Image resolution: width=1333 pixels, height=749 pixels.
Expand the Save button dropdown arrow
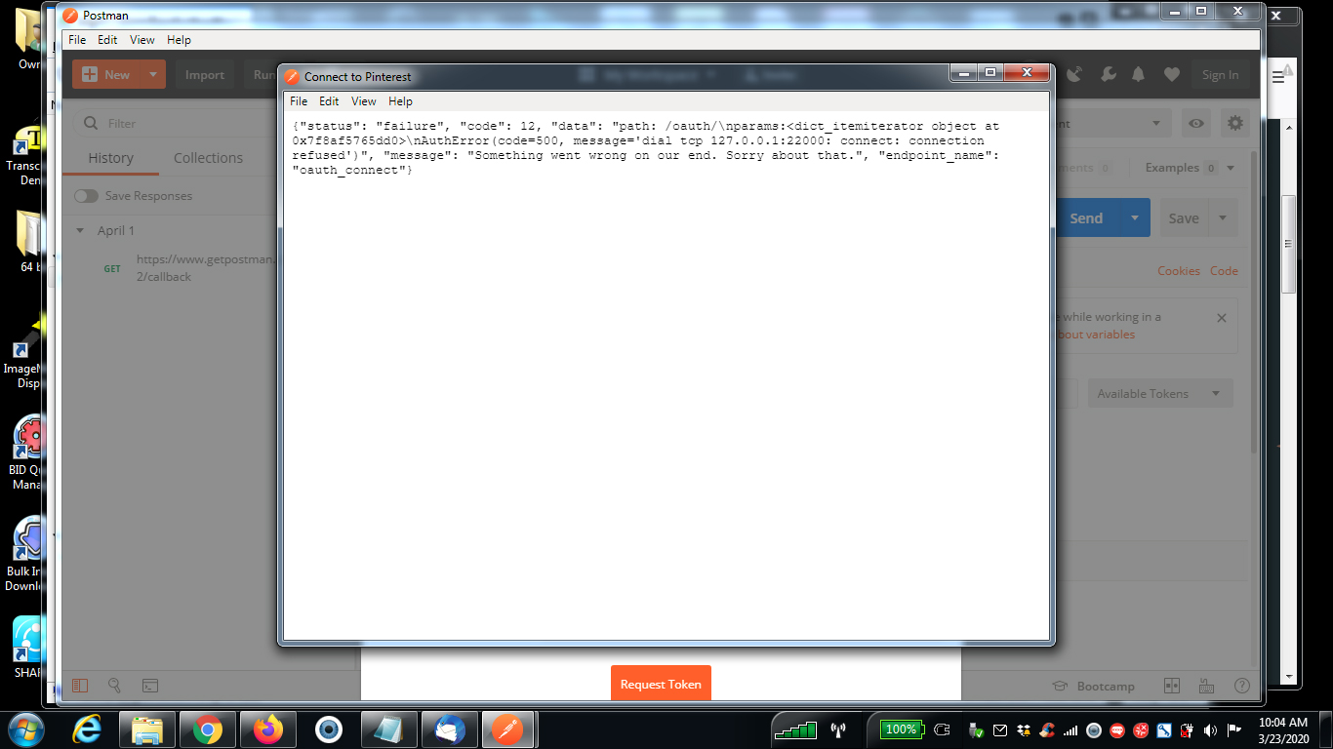pos(1224,218)
